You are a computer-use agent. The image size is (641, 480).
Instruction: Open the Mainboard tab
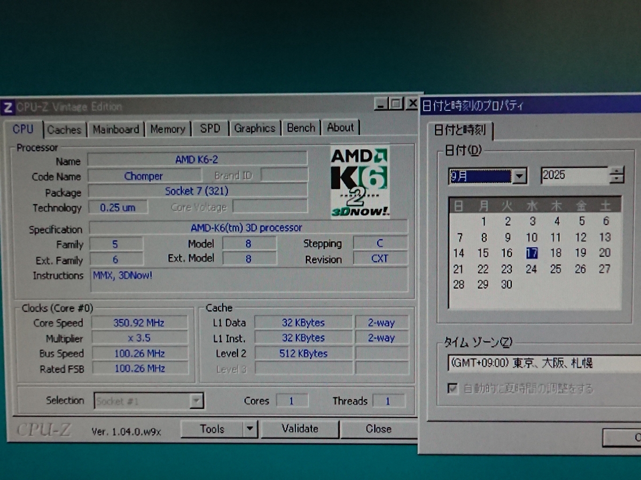(115, 129)
